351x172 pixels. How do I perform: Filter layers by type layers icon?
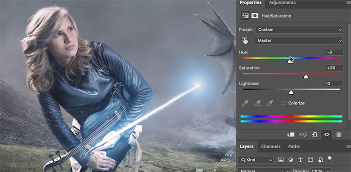point(300,160)
